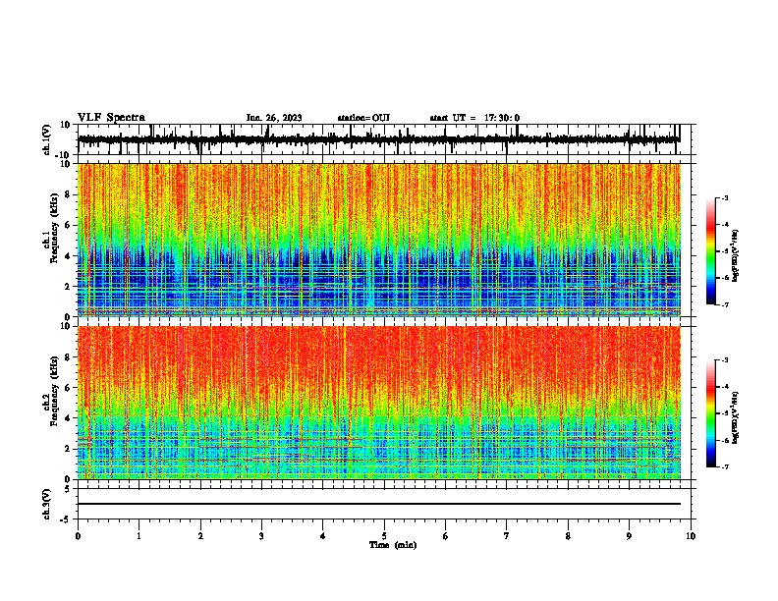The height and width of the screenshot is (601, 778).
Task: Click time axis tick label '2'
Action: pyautogui.click(x=200, y=536)
